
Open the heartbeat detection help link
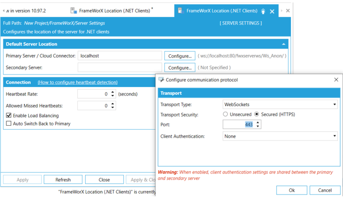pos(77,82)
